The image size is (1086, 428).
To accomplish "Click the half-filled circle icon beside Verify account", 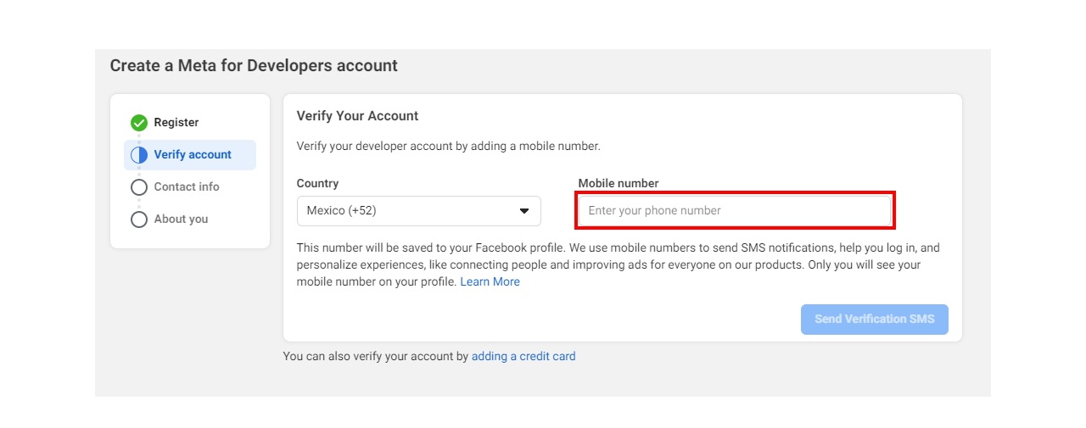I will 139,155.
